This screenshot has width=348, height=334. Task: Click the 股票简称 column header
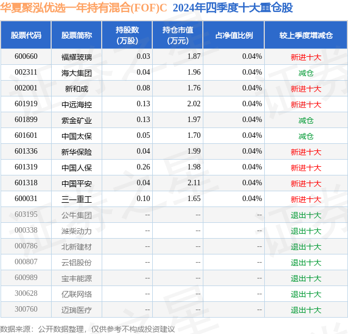click(77, 35)
